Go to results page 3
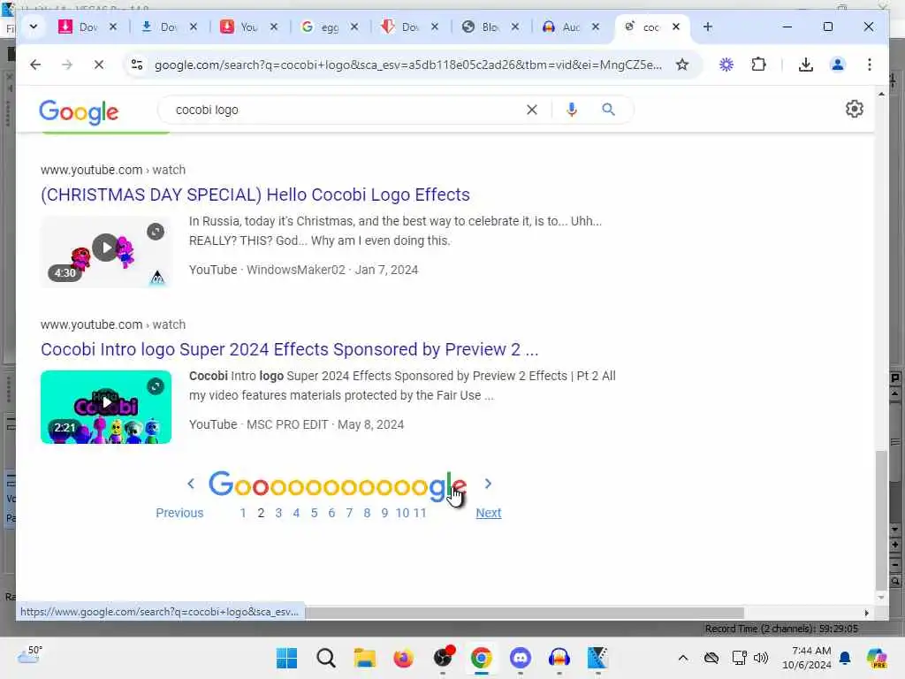 278,513
